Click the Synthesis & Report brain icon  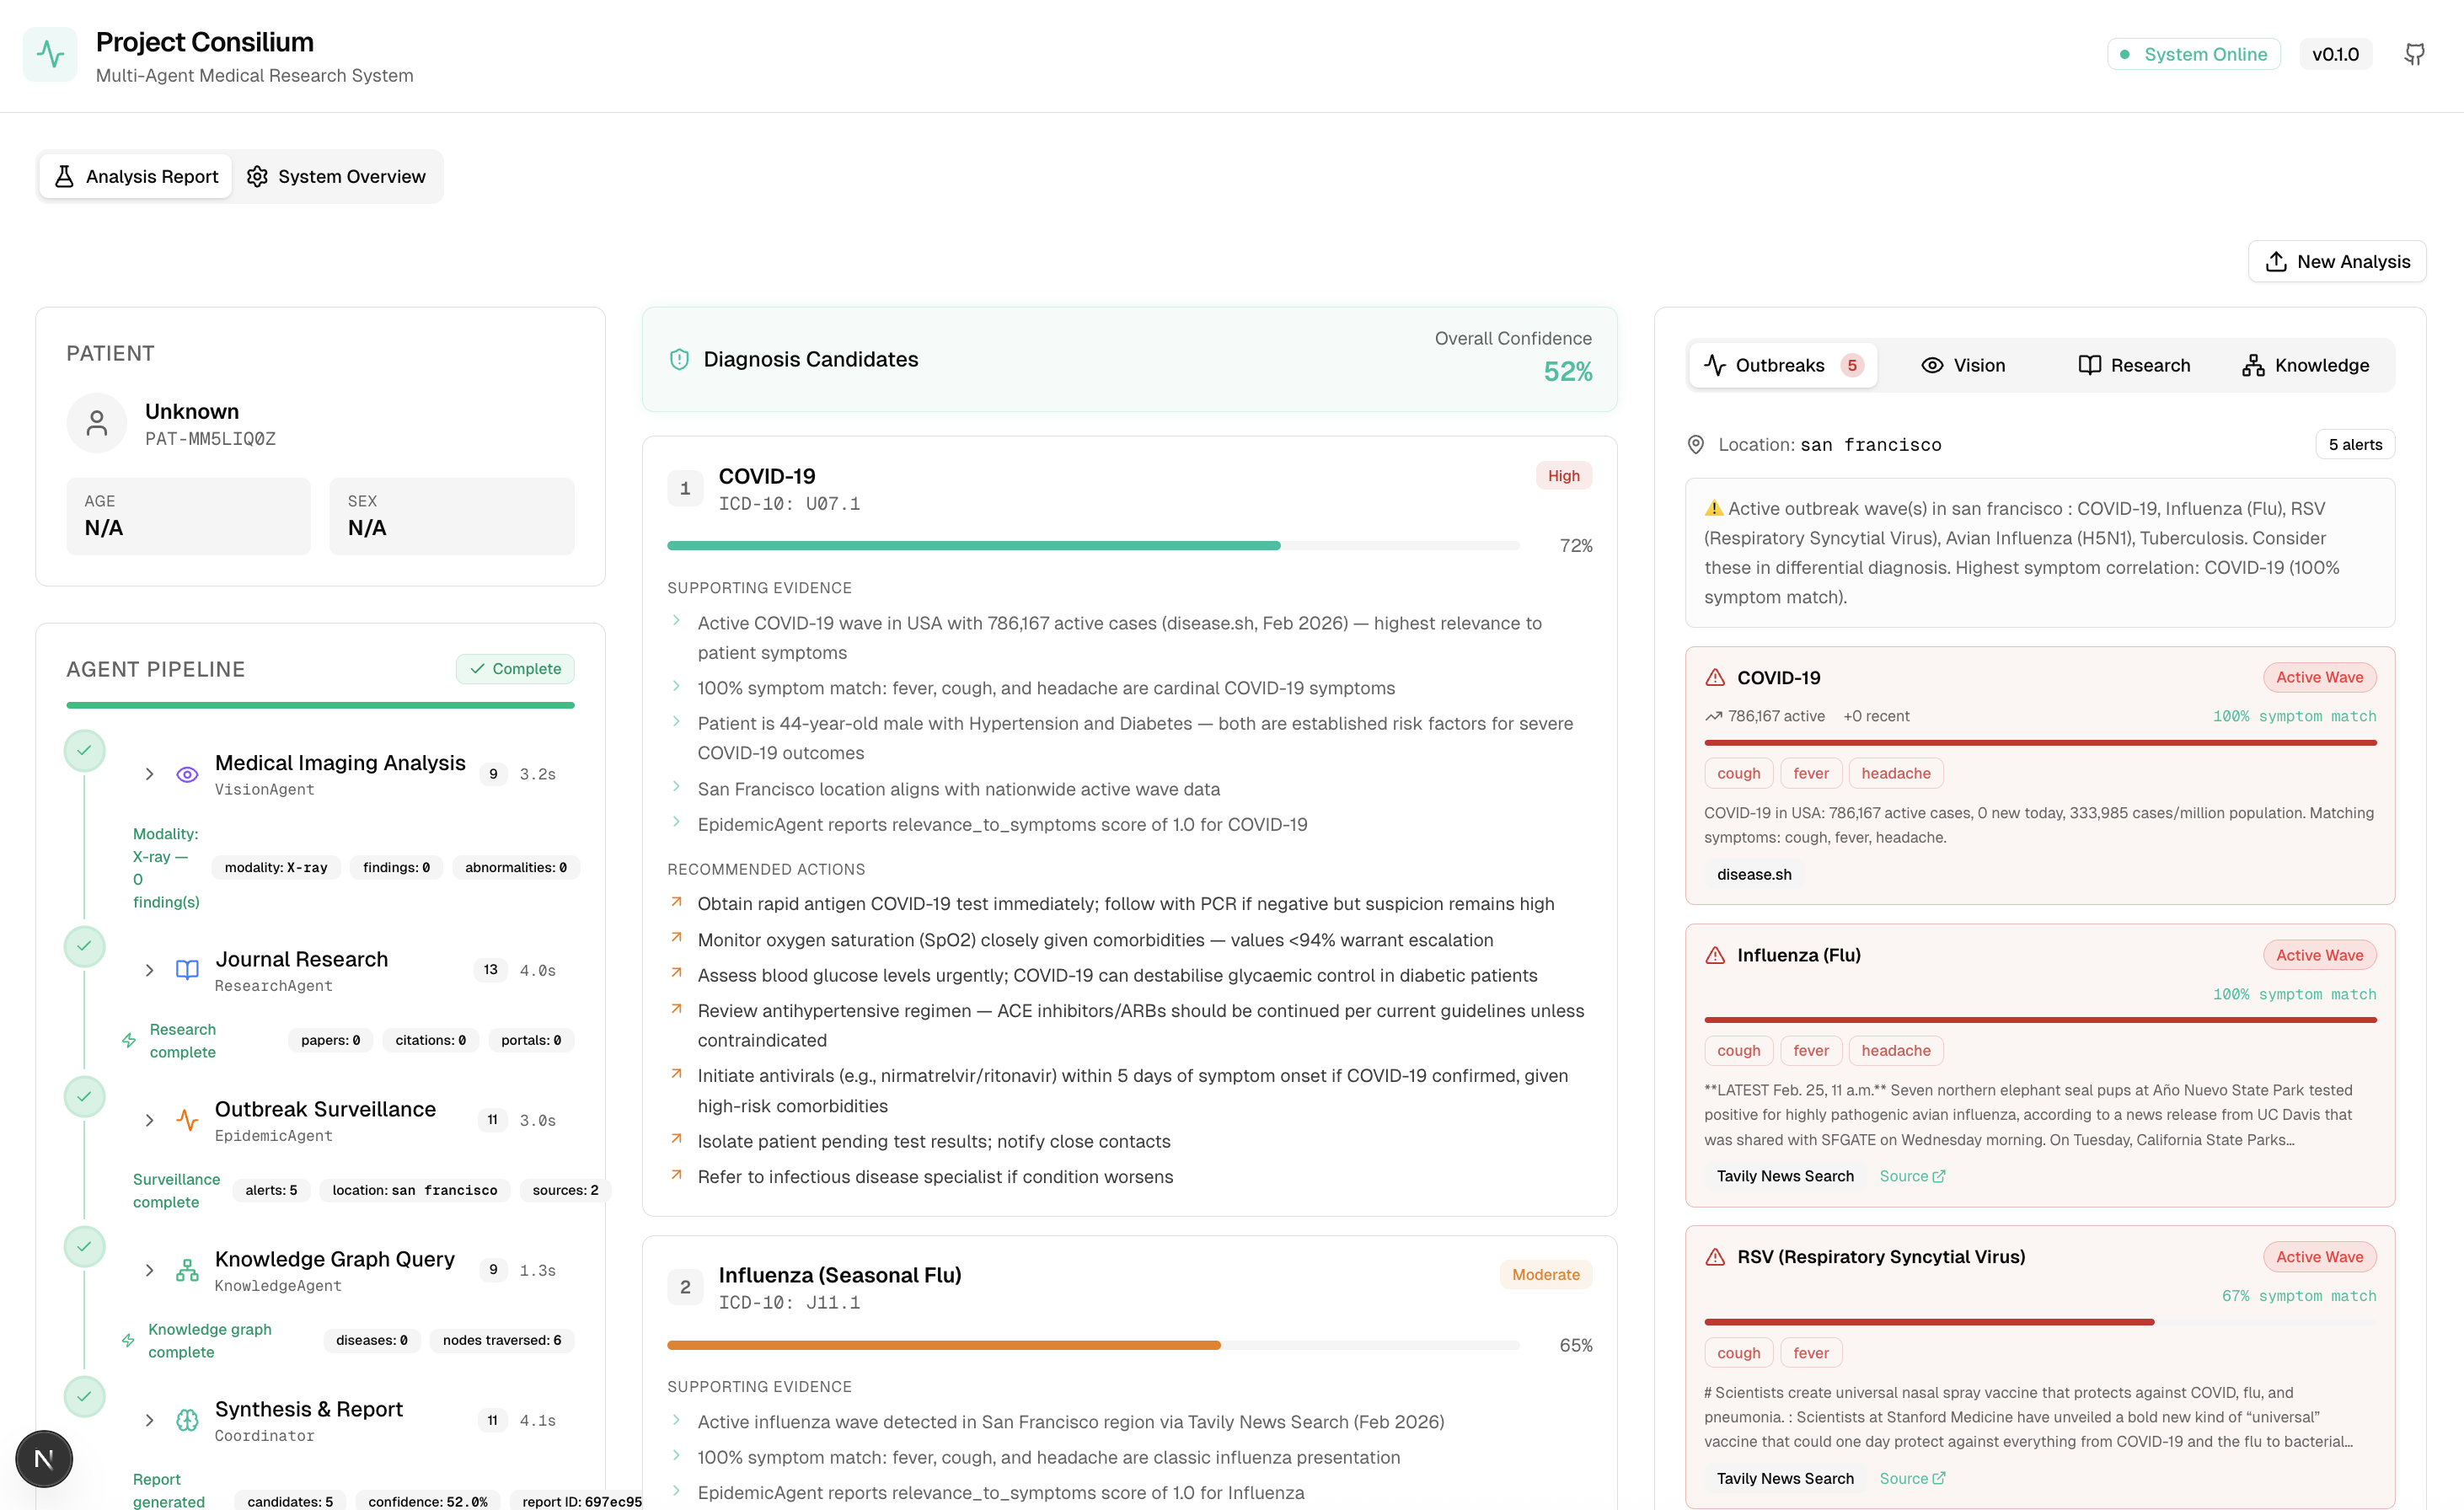click(187, 1420)
